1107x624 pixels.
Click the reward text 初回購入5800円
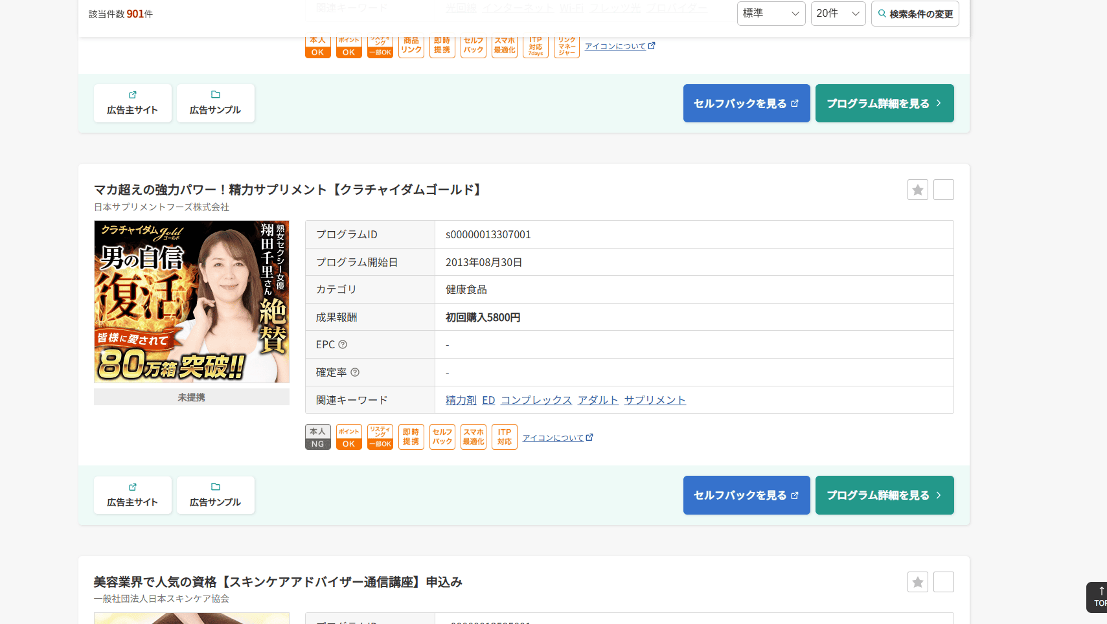tap(483, 317)
